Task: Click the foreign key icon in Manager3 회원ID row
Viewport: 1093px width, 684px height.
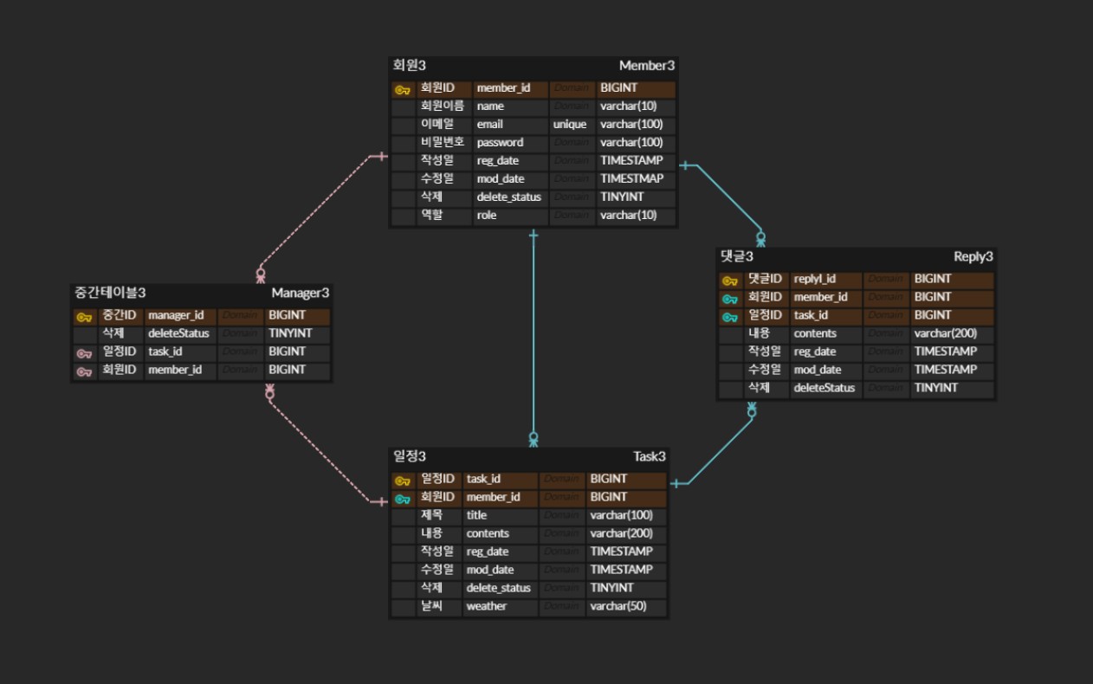Action: [84, 371]
